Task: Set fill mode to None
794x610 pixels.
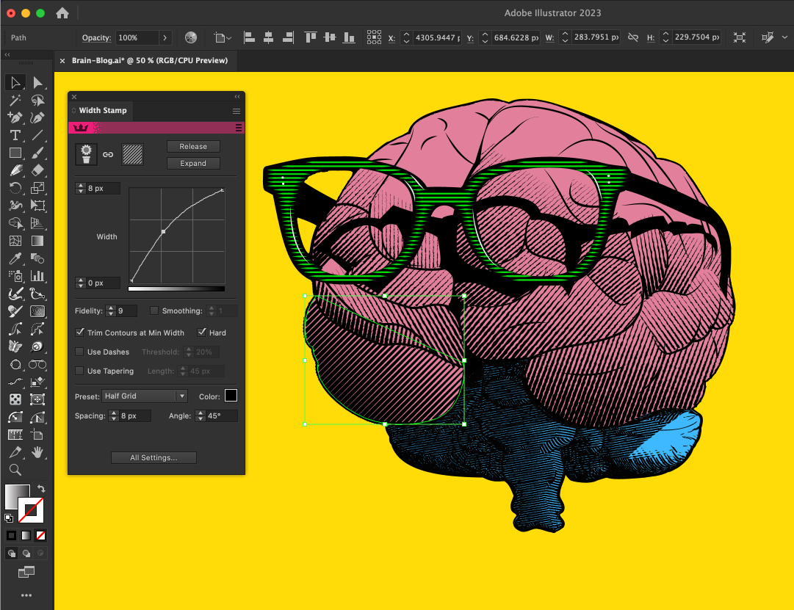Action: click(x=41, y=535)
